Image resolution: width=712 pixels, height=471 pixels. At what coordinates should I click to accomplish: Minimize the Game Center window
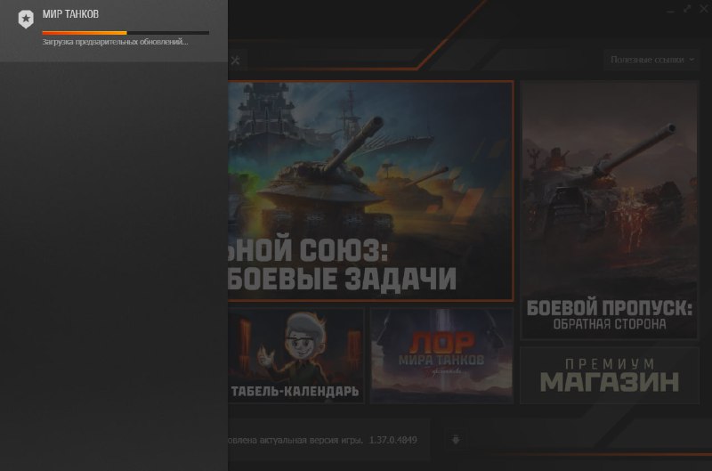(671, 10)
